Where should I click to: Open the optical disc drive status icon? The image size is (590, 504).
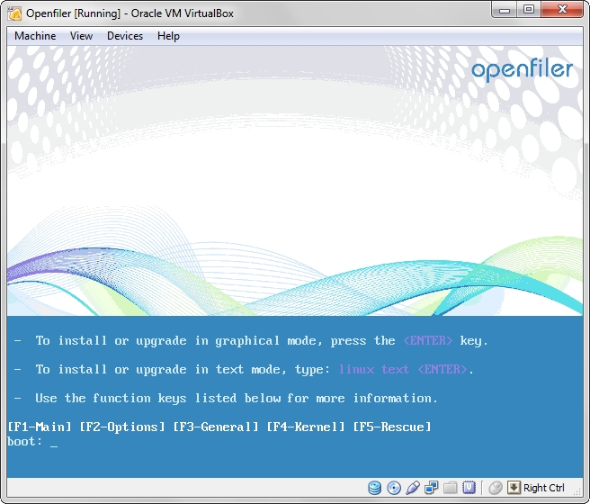(394, 488)
